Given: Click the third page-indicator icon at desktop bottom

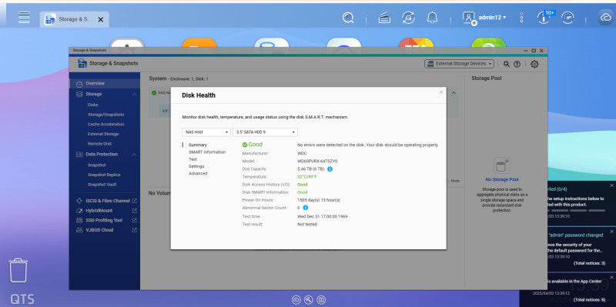Looking at the screenshot, I should (x=321, y=300).
